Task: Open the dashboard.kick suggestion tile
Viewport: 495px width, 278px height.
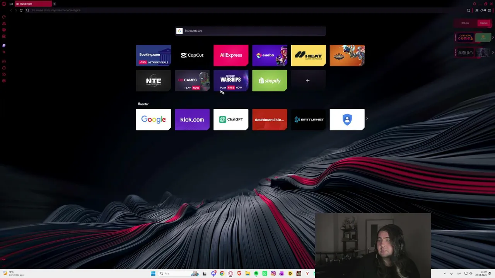Action: tap(270, 120)
